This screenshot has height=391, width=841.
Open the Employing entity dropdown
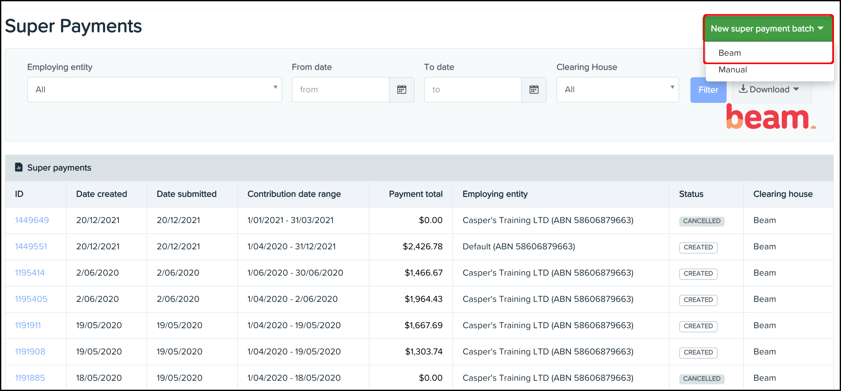click(154, 89)
